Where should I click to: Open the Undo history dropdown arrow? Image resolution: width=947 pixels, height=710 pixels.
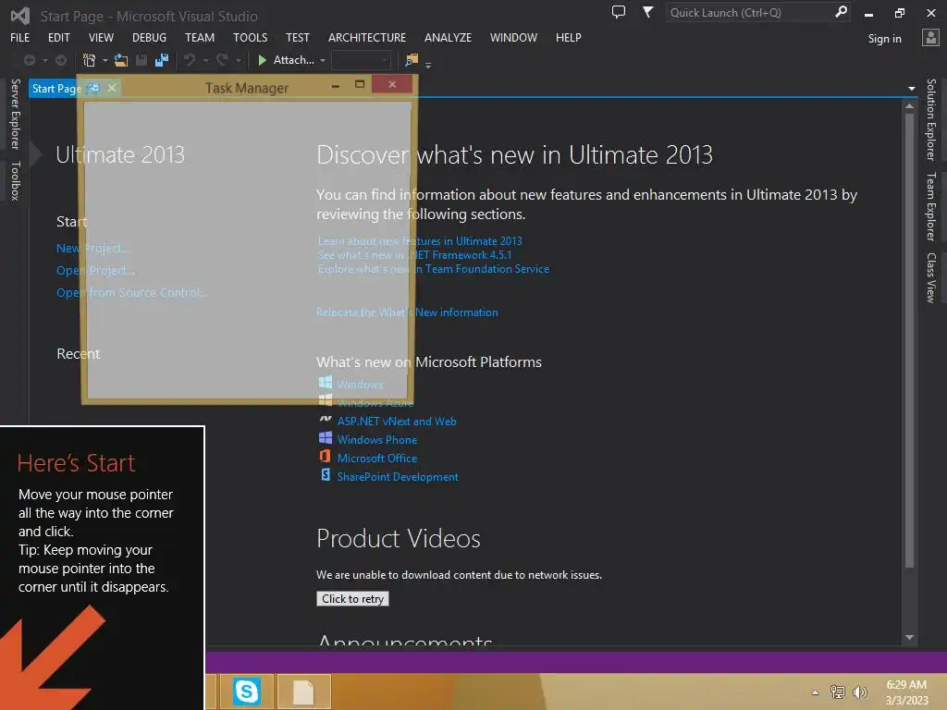[x=206, y=60]
